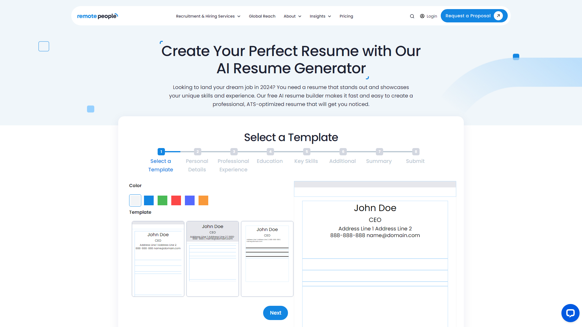Click the green color swatch option
582x327 pixels.
162,200
